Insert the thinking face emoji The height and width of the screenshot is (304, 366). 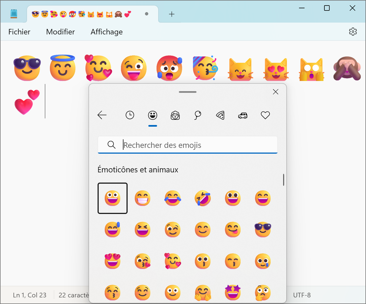click(263, 292)
